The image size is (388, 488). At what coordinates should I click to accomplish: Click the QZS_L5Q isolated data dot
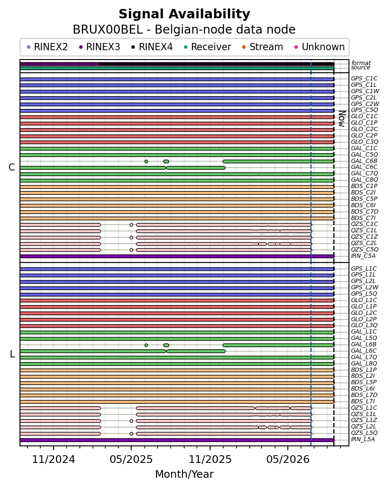tap(132, 434)
